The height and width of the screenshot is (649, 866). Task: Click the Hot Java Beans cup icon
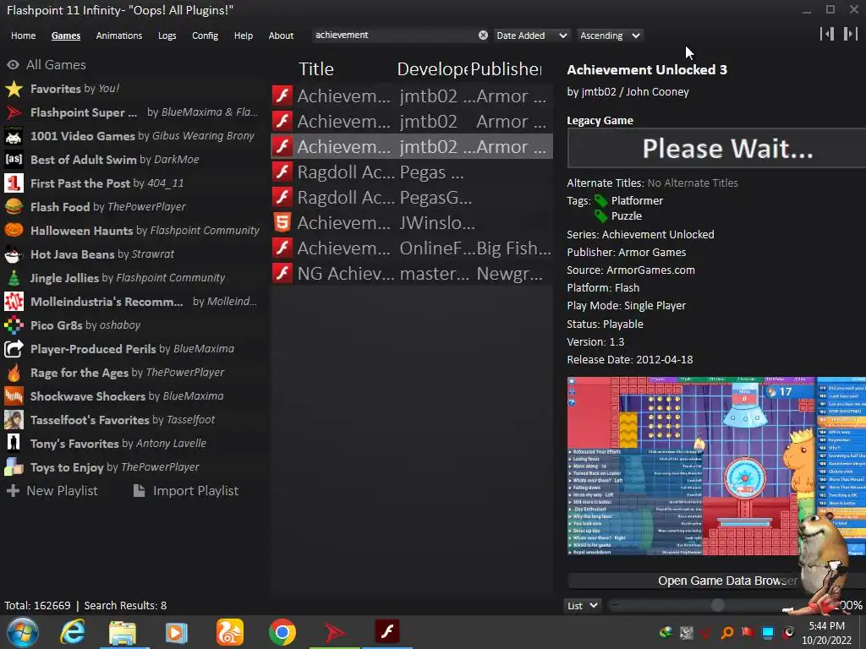[x=14, y=254]
